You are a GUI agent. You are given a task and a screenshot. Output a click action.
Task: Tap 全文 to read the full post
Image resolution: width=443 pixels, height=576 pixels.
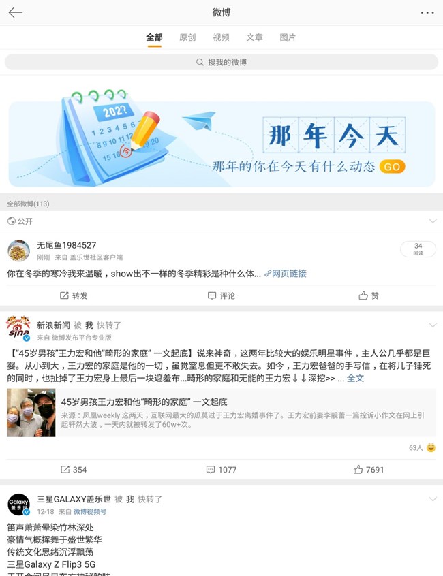click(355, 378)
